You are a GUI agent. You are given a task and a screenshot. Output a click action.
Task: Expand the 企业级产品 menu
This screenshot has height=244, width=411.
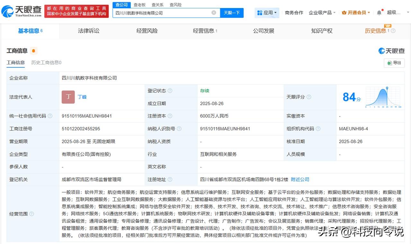322,12
